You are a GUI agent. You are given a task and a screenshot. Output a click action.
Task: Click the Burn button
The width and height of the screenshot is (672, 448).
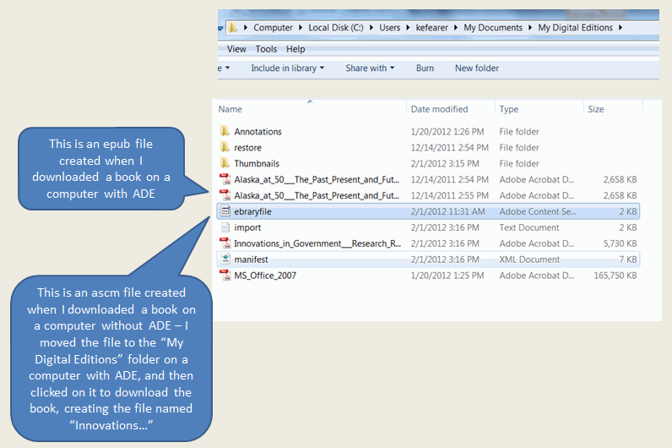pyautogui.click(x=425, y=68)
